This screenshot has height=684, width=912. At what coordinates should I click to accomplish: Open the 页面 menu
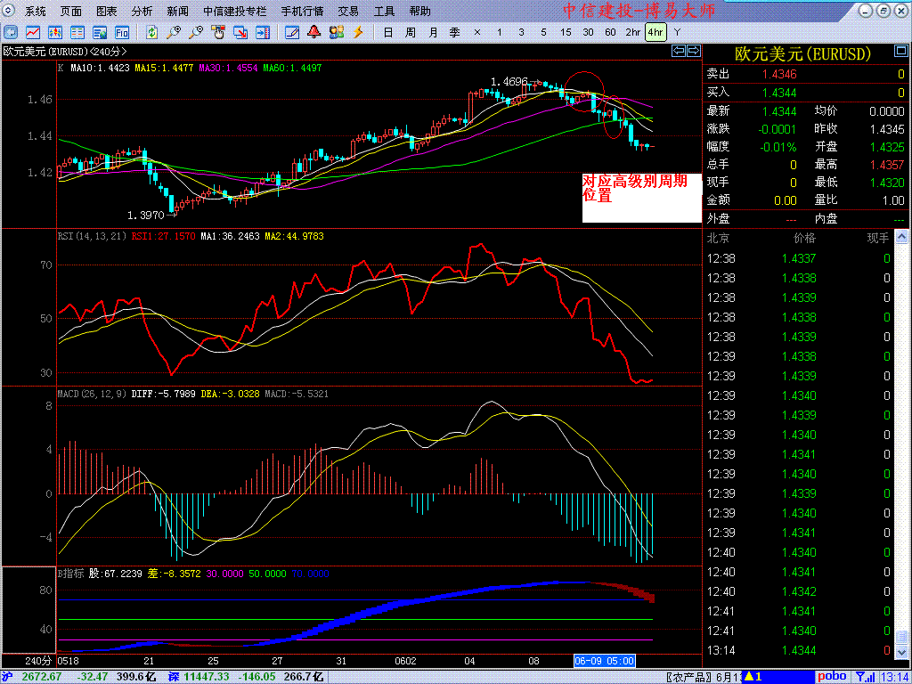pyautogui.click(x=71, y=11)
